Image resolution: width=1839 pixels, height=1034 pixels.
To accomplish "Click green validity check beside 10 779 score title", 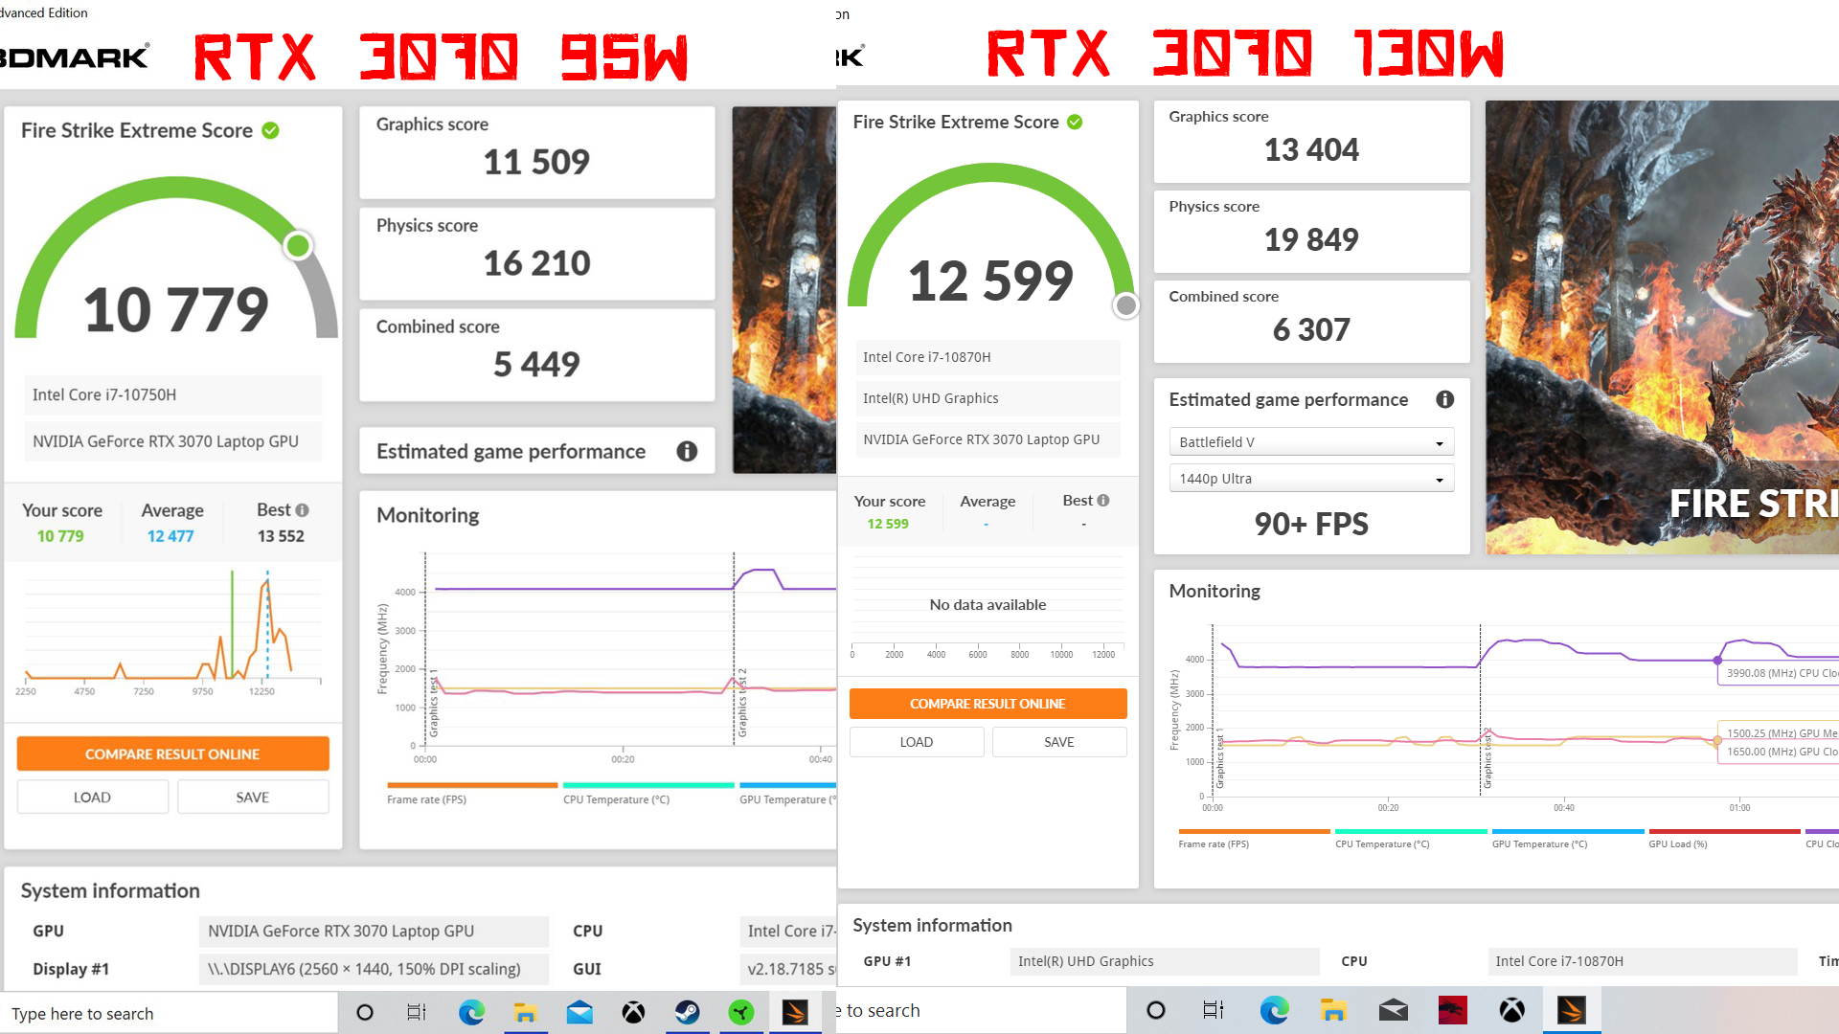I will click(271, 130).
